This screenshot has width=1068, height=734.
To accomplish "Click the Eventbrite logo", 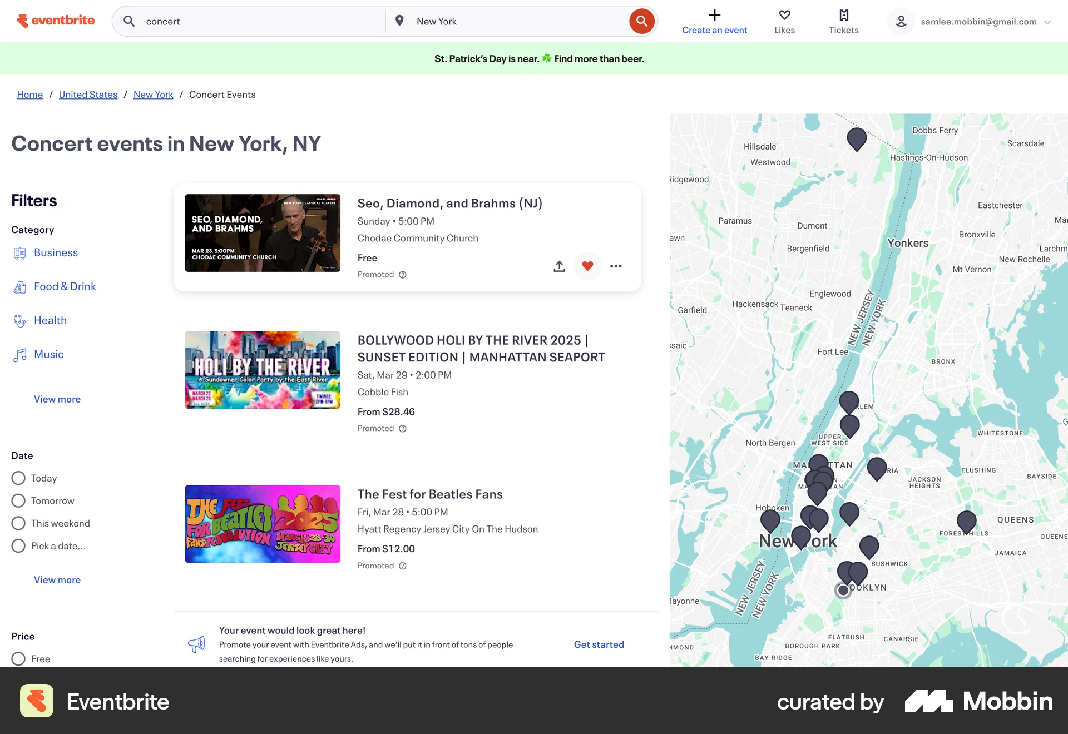I will [55, 21].
